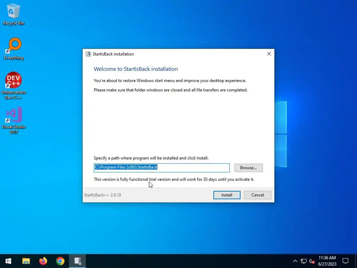Image resolution: width=357 pixels, height=268 pixels.
Task: Click the 30 days trial version notice
Action: (x=174, y=179)
